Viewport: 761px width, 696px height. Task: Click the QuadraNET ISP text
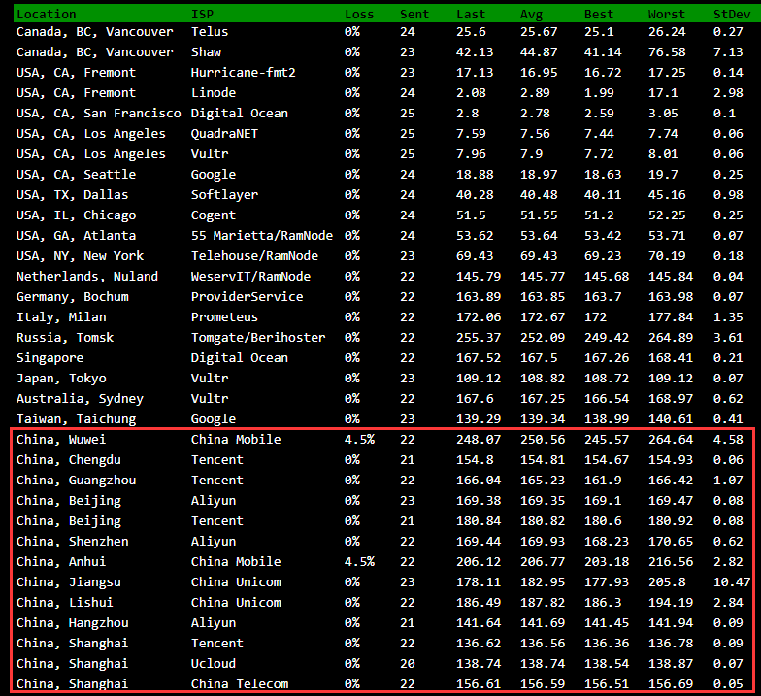[x=224, y=134]
